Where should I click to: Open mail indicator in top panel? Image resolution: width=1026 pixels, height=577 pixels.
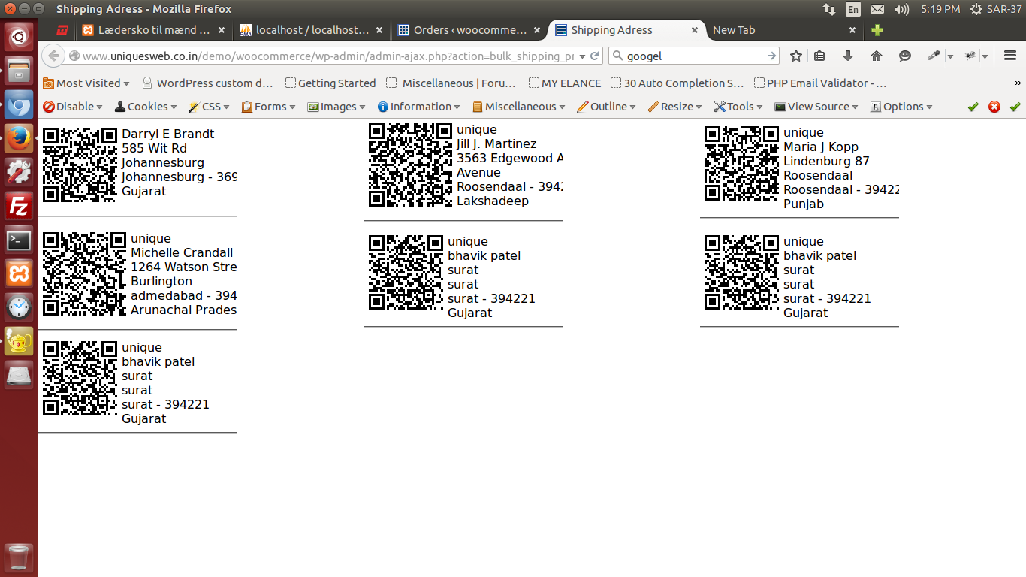tap(877, 9)
